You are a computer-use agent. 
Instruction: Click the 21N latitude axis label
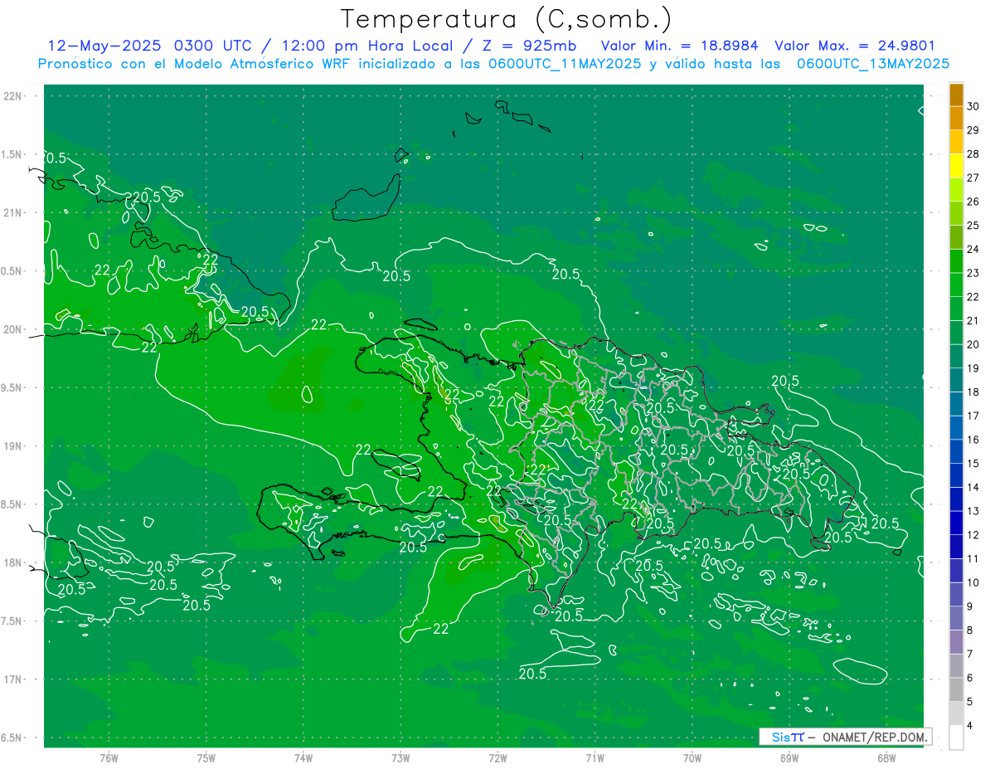click(13, 212)
